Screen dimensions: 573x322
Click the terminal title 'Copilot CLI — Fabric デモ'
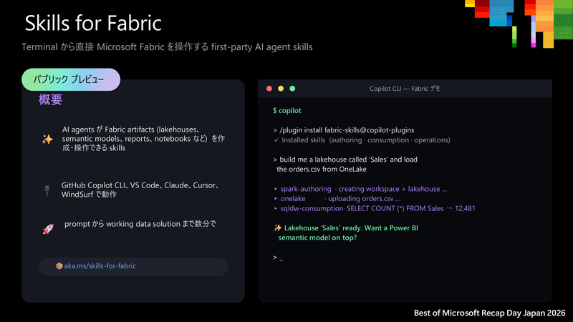[x=405, y=89]
